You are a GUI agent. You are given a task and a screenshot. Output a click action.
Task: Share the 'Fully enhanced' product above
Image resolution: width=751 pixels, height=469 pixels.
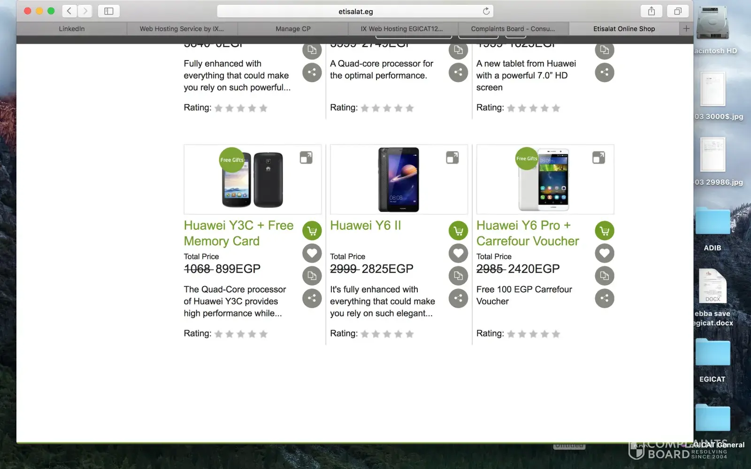[312, 72]
